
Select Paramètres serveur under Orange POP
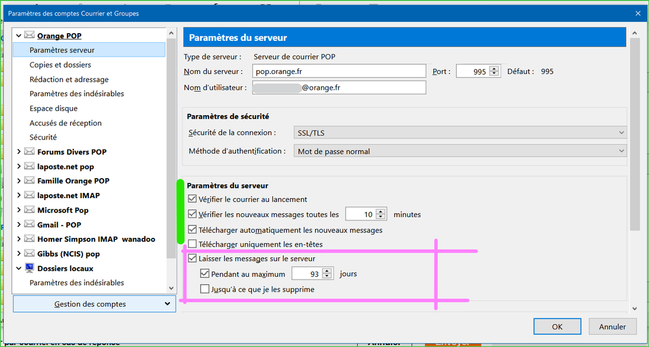pos(90,50)
